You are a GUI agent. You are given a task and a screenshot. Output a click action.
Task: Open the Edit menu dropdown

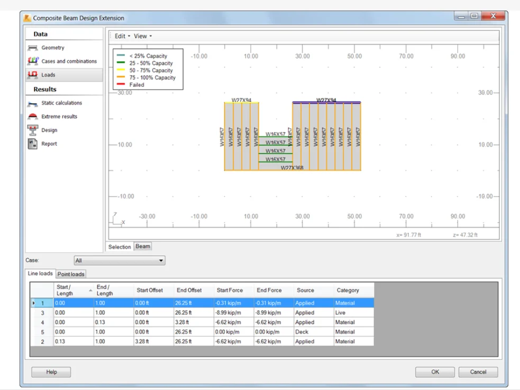122,36
